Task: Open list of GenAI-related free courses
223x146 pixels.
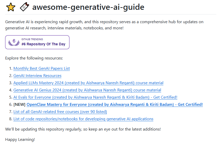Action: click(60, 112)
